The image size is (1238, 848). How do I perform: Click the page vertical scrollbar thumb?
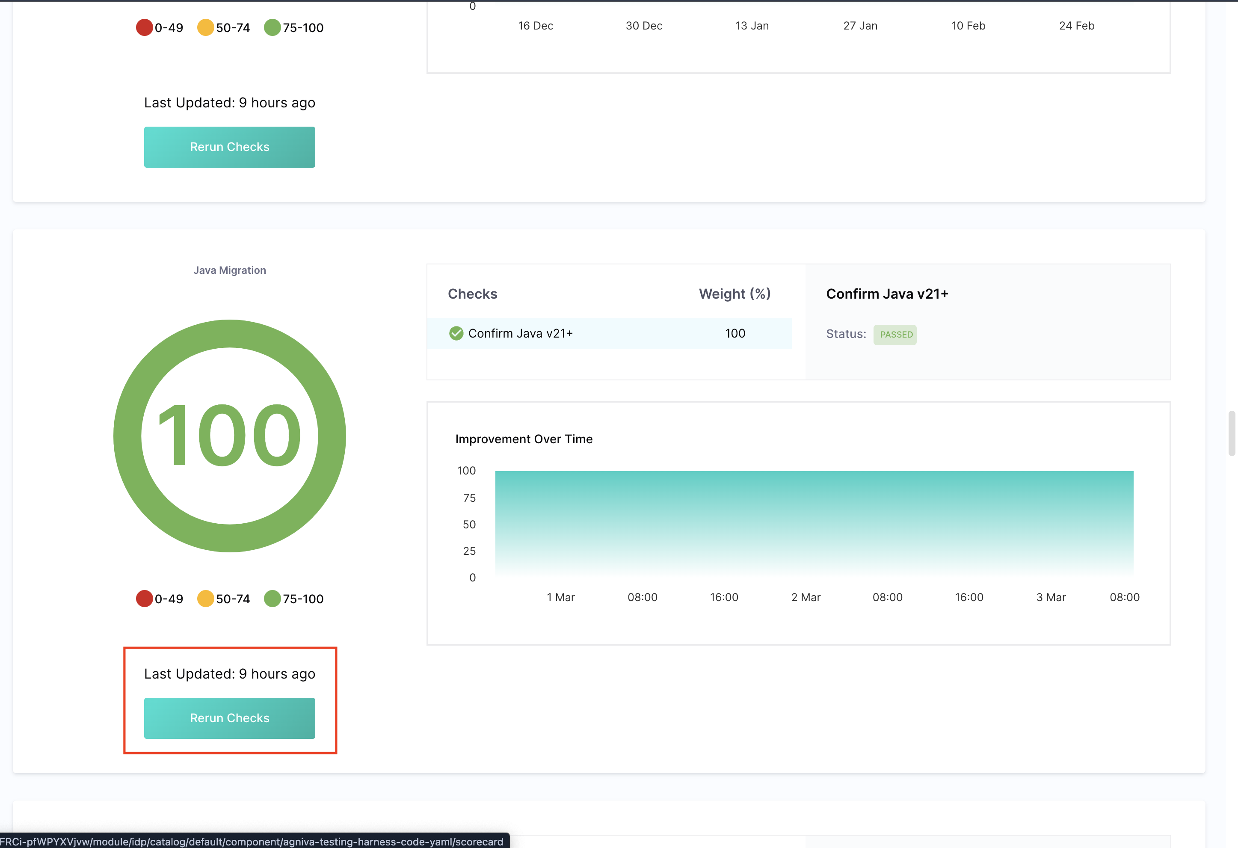click(1231, 433)
